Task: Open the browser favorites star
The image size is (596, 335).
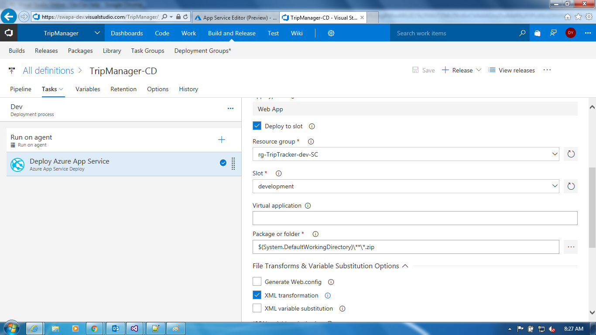Action: click(x=578, y=17)
